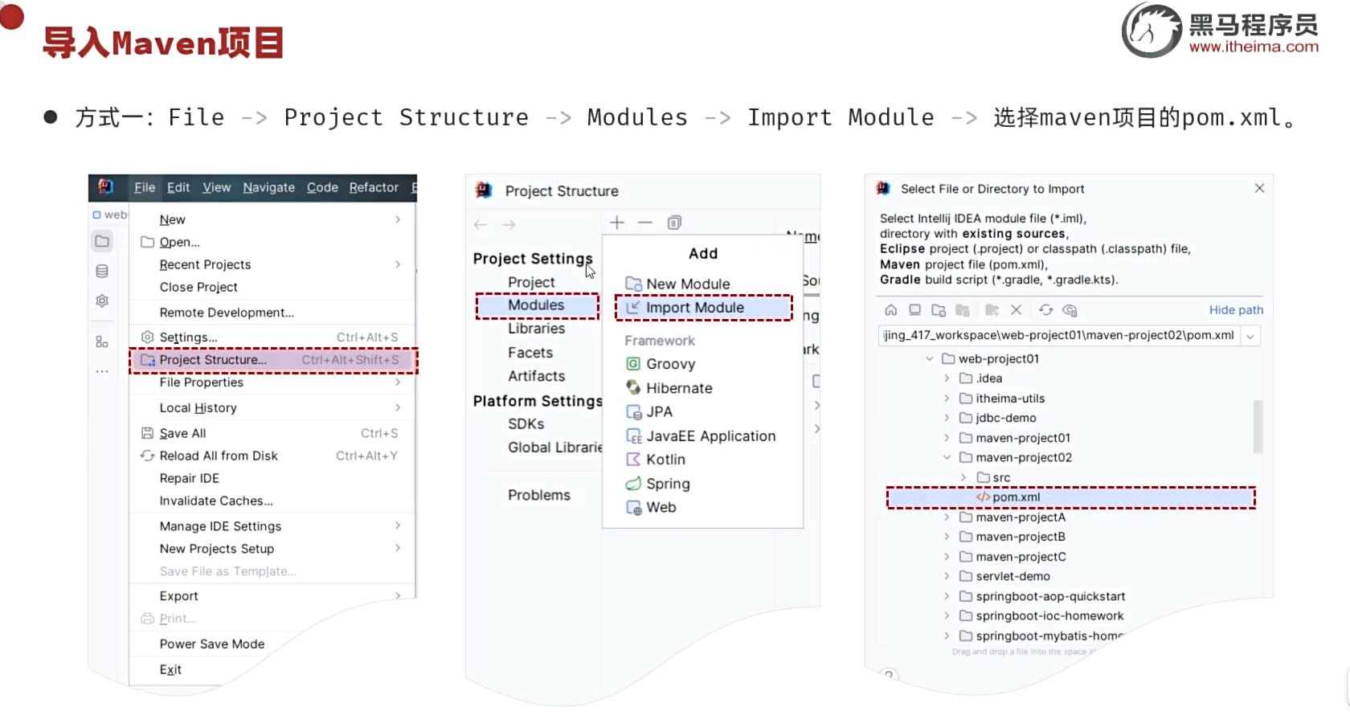Image resolution: width=1350 pixels, height=728 pixels.
Task: Open the View menu
Action: pos(216,187)
